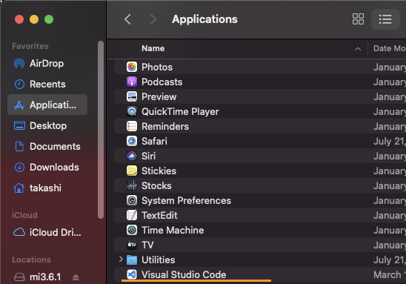
Task: Click the sidebar scrollbar
Action: coord(101,130)
